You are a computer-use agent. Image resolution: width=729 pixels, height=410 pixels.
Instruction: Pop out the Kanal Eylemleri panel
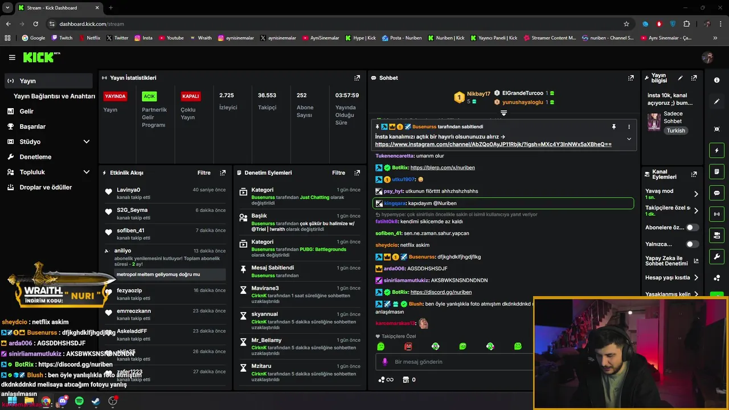click(x=694, y=174)
